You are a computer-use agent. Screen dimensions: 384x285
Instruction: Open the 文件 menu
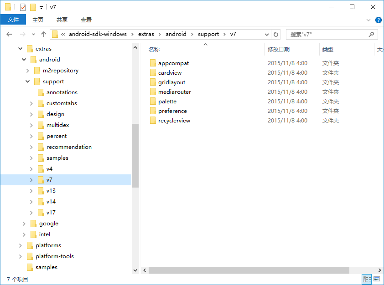click(13, 20)
